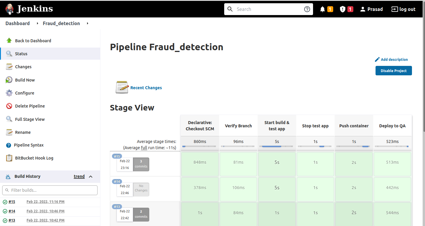Click the 3 commits box for build #15
The image size is (425, 226).
click(x=141, y=164)
